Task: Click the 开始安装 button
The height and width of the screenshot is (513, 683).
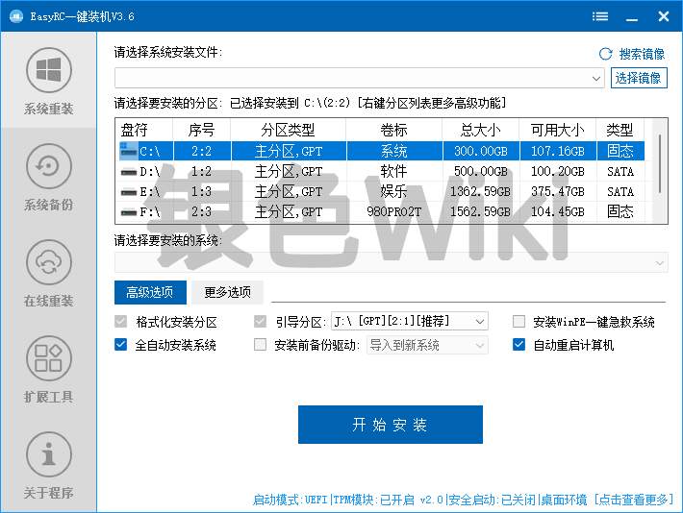Action: click(x=390, y=425)
